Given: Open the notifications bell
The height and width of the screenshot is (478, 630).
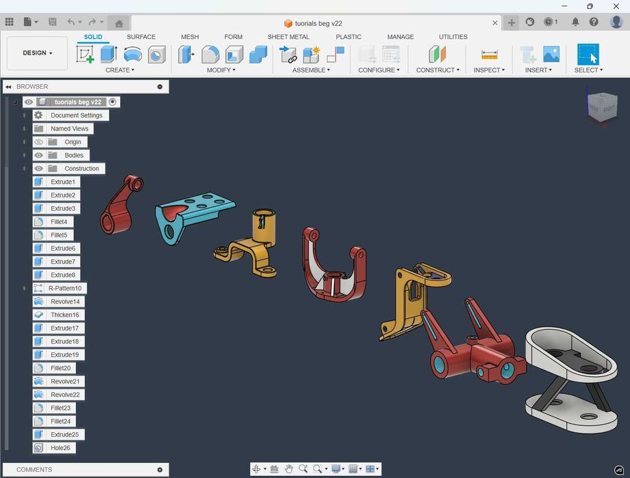Looking at the screenshot, I should (x=575, y=22).
